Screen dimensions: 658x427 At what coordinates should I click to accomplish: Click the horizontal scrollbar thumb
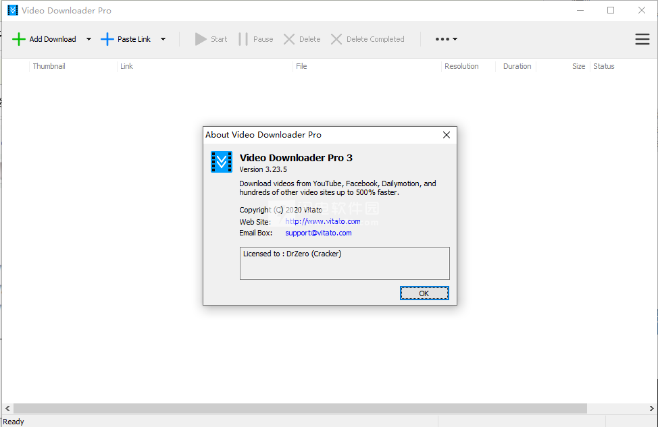coord(300,408)
